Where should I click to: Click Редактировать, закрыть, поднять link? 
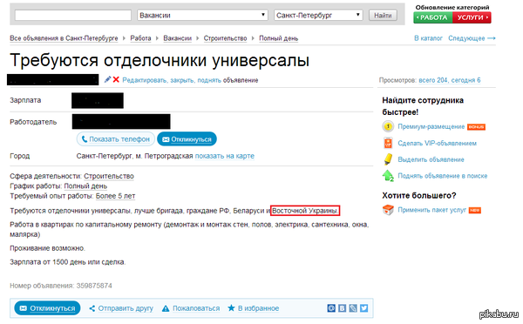coord(172,80)
